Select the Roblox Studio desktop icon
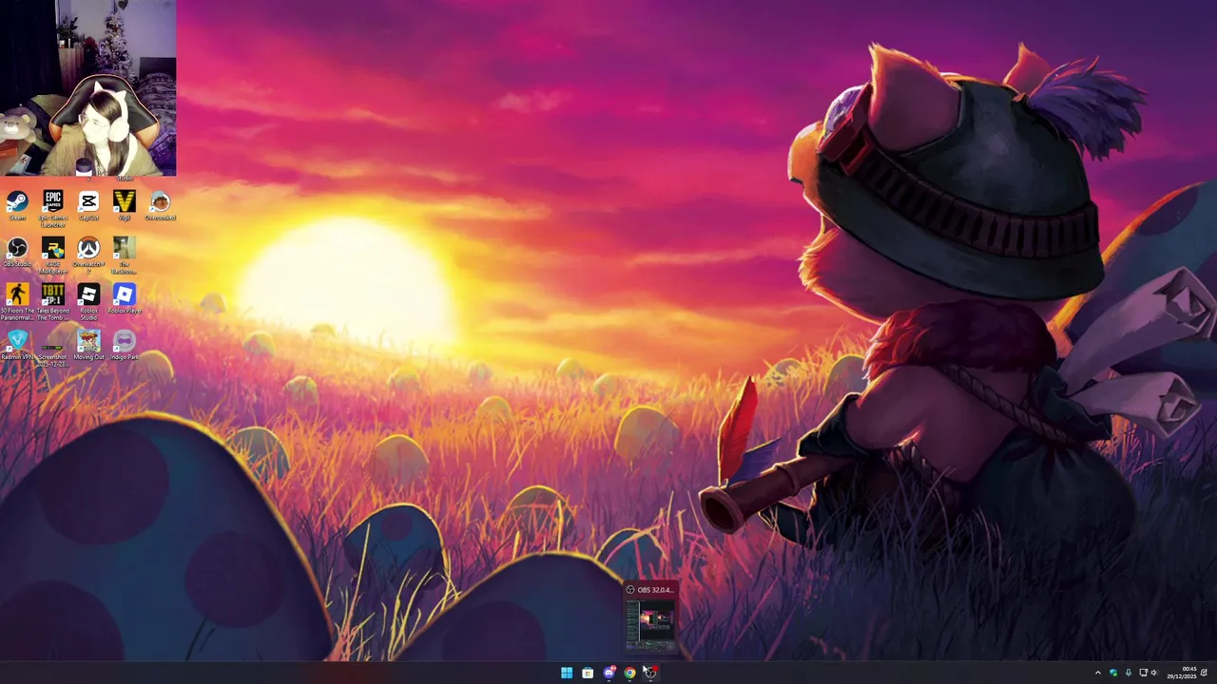The width and height of the screenshot is (1217, 684). (88, 302)
